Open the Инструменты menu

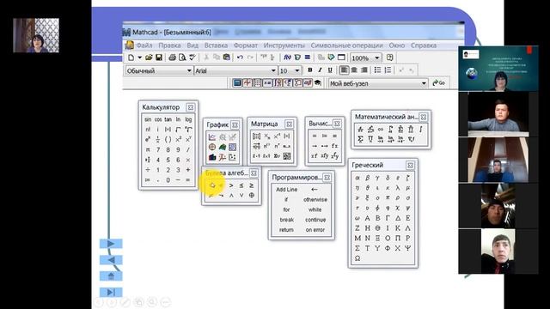284,45
